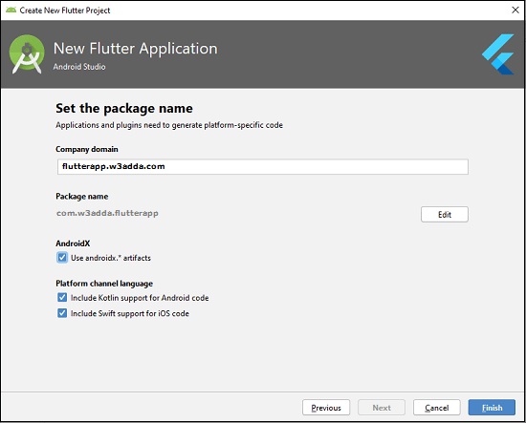Click the 'Platform channel language' label

coord(104,284)
